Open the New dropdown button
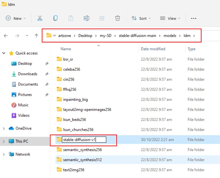 tap(16, 18)
